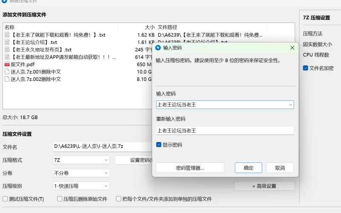Click the icon in the 输入密码 dialog title
Viewport: 341px width, 213px height.
(158, 48)
